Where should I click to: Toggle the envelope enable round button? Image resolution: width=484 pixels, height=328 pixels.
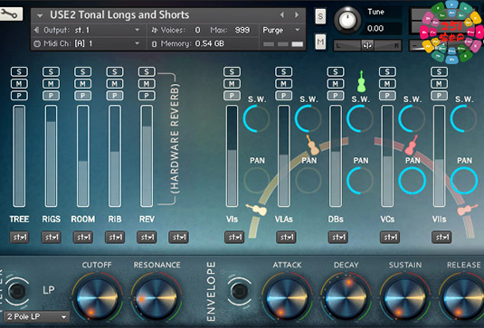coord(239,291)
